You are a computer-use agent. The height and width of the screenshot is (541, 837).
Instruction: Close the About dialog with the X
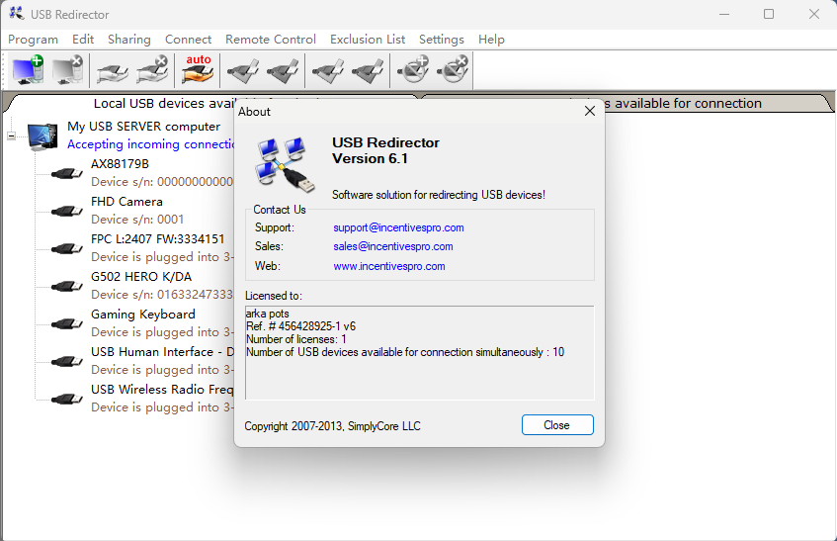pyautogui.click(x=590, y=111)
